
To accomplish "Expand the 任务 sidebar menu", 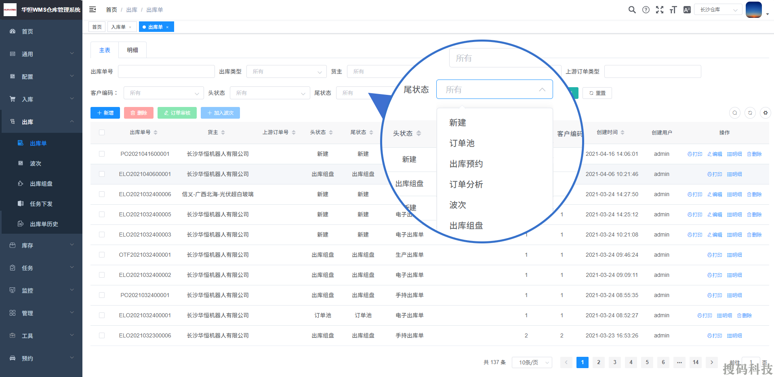I will 41,268.
